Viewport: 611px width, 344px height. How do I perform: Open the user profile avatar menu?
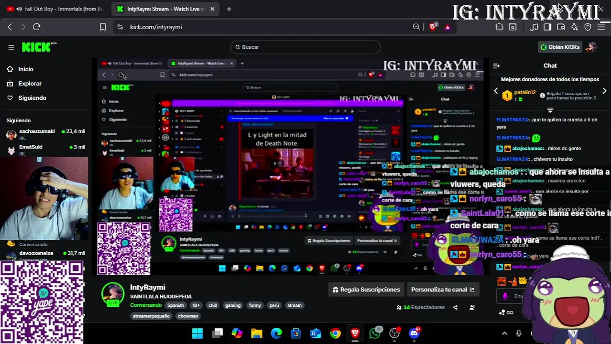pyautogui.click(x=592, y=47)
